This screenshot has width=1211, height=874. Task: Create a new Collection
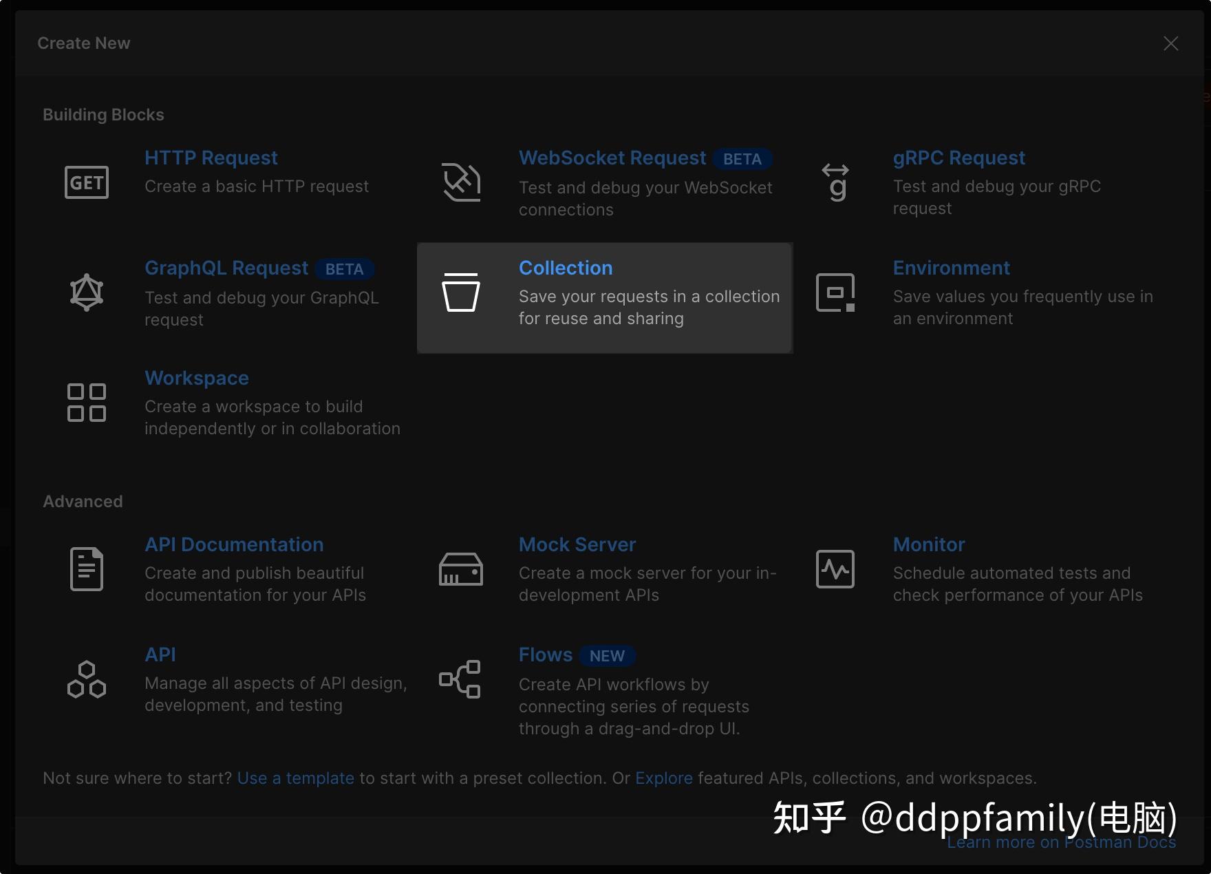[565, 268]
